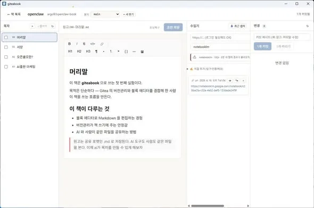
Task: Insert a code block with the {} icon
Action: coord(126,52)
